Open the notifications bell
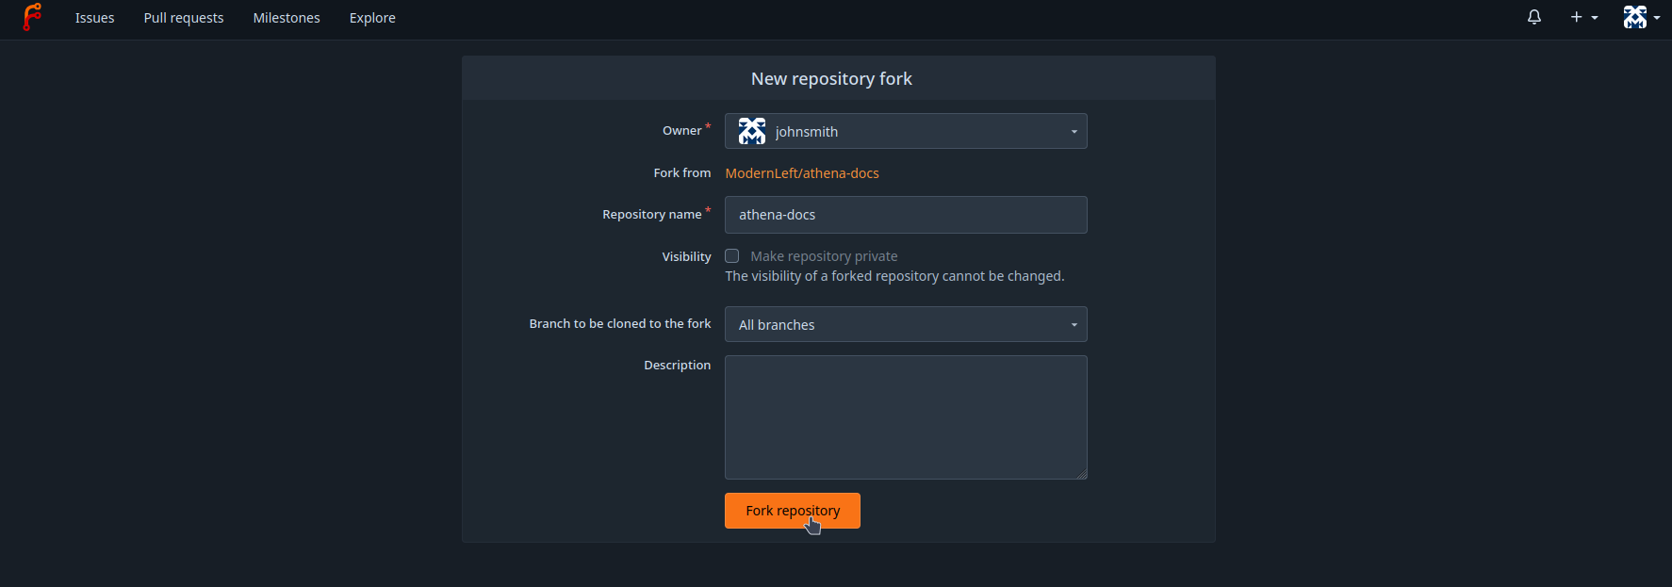The width and height of the screenshot is (1672, 587). pyautogui.click(x=1534, y=17)
